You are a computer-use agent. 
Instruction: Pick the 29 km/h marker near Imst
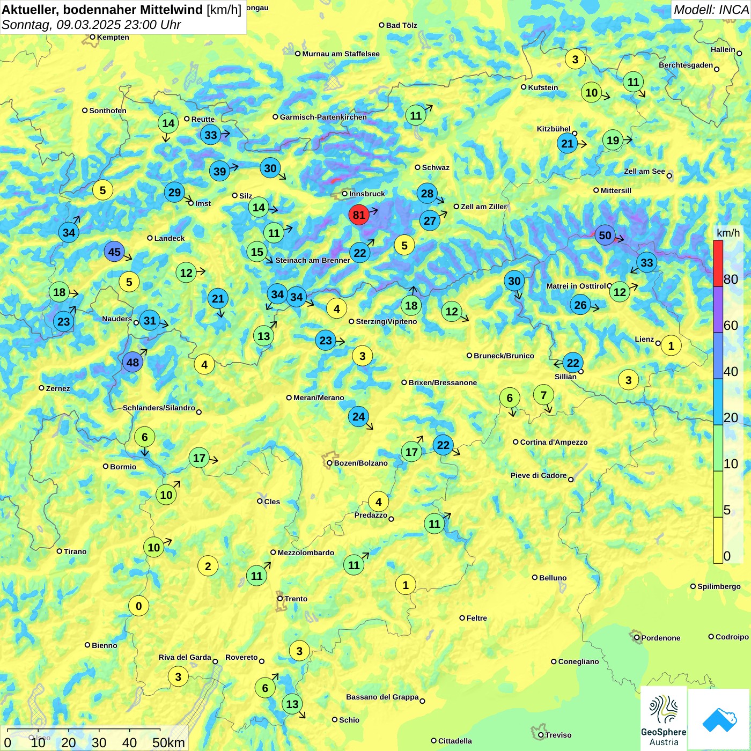tap(174, 193)
